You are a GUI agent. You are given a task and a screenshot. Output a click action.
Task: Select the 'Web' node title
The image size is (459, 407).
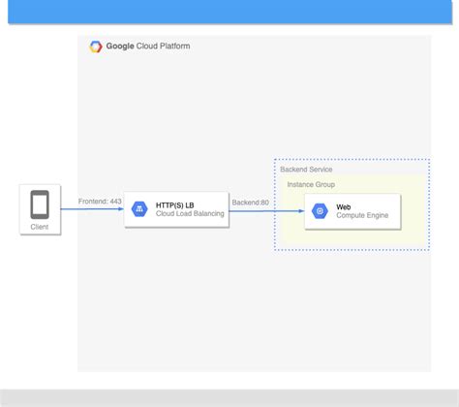pyautogui.click(x=344, y=207)
